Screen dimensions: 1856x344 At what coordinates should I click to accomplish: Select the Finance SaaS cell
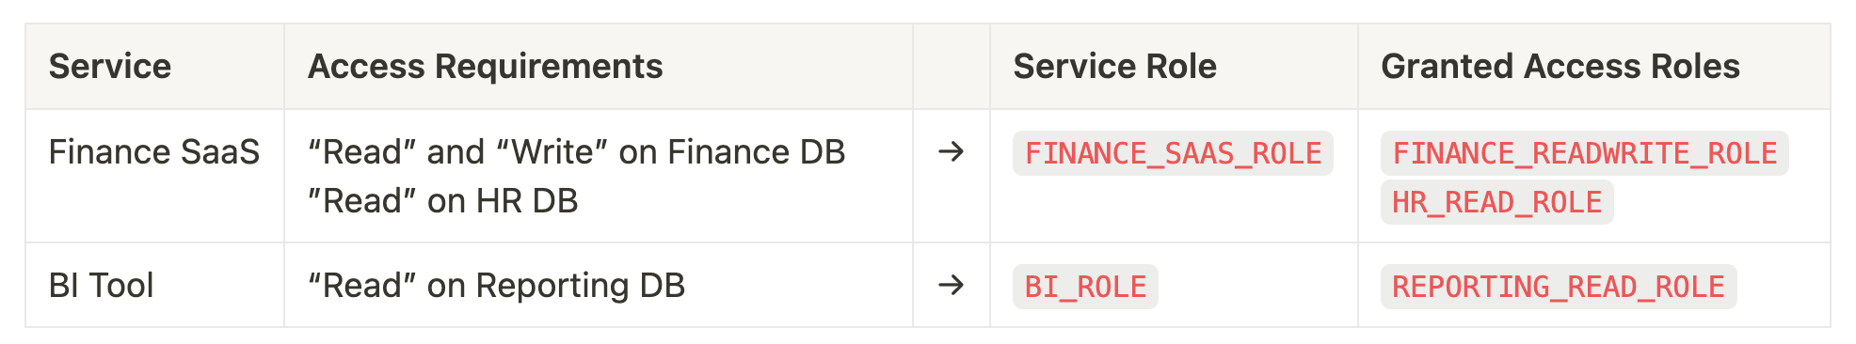coord(154,176)
